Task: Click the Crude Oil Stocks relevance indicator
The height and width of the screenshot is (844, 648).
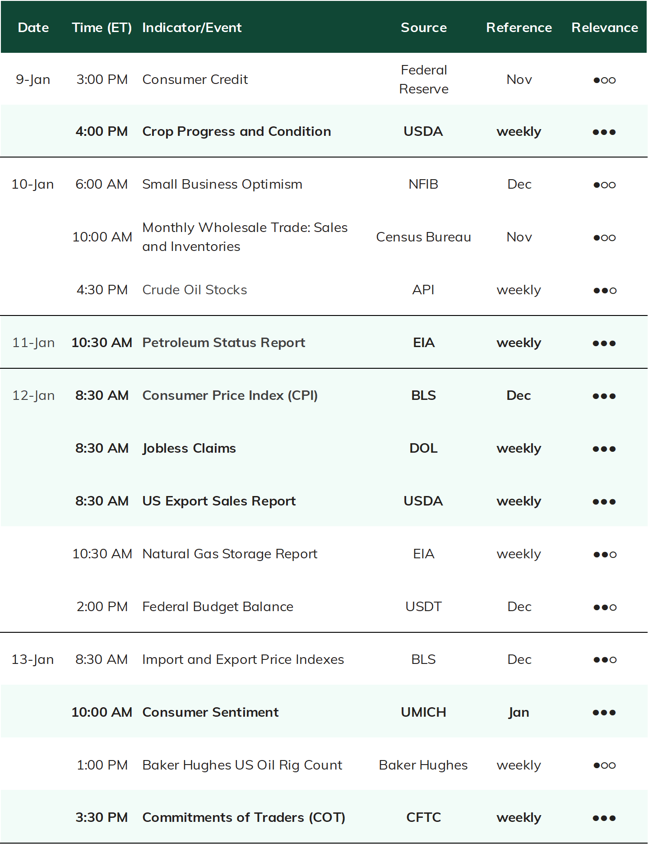Action: (x=605, y=291)
